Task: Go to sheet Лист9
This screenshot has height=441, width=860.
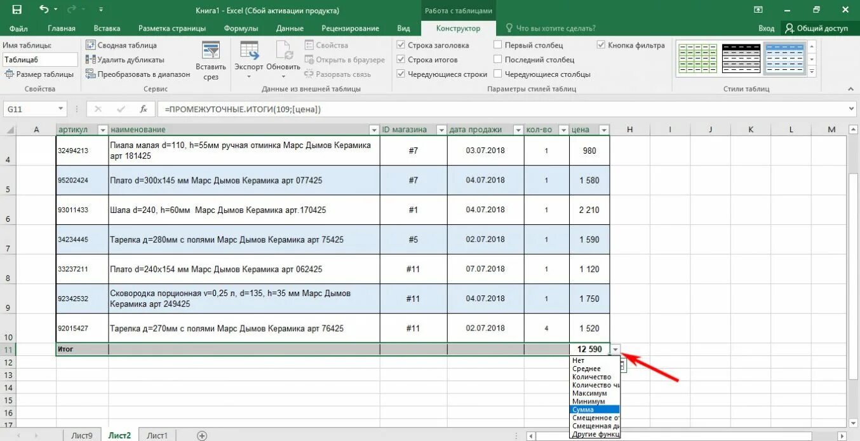Action: pyautogui.click(x=81, y=435)
